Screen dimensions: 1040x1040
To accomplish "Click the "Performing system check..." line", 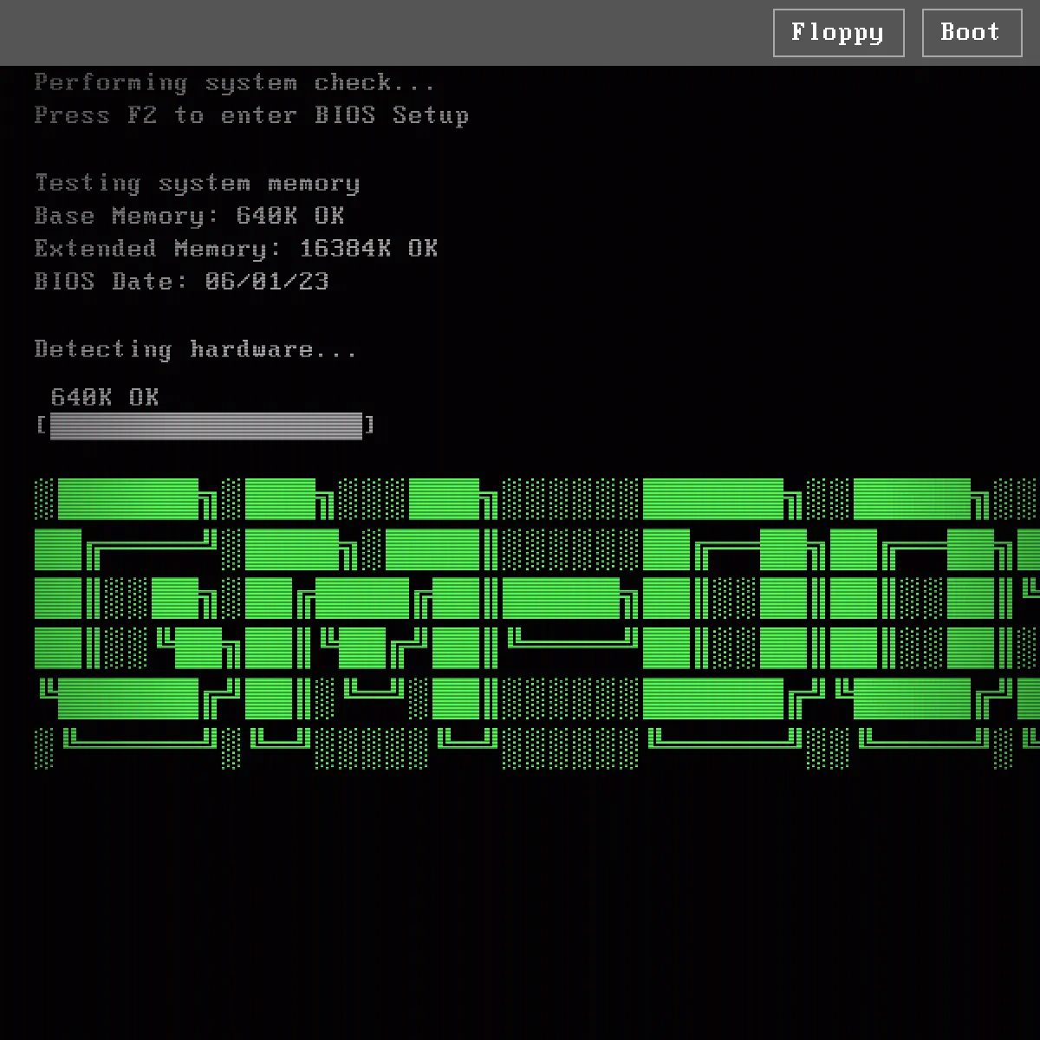I will 234,83.
